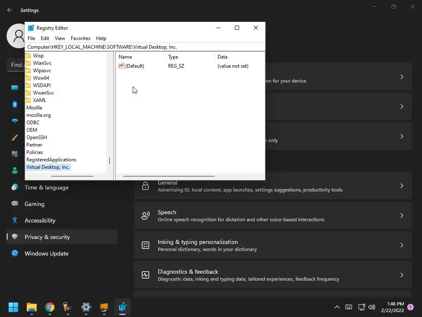Select the WSDAPI registry key
Image resolution: width=422 pixels, height=317 pixels.
(x=42, y=85)
